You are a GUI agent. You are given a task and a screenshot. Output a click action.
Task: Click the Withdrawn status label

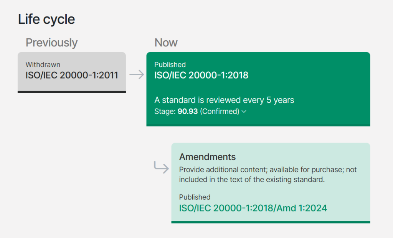coord(43,64)
